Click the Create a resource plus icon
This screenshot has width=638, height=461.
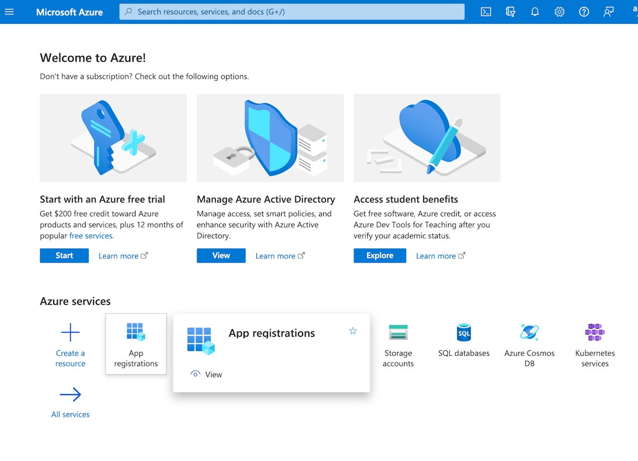(70, 333)
